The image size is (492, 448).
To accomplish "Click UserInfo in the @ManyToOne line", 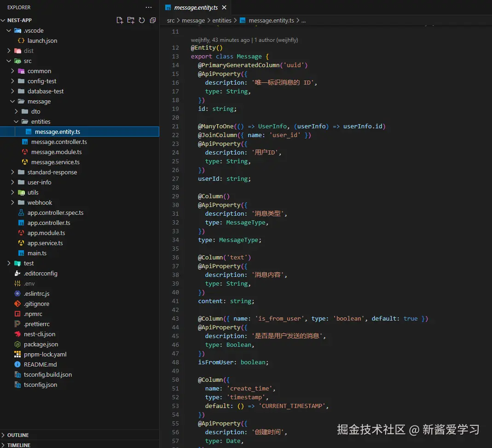I will (x=272, y=126).
